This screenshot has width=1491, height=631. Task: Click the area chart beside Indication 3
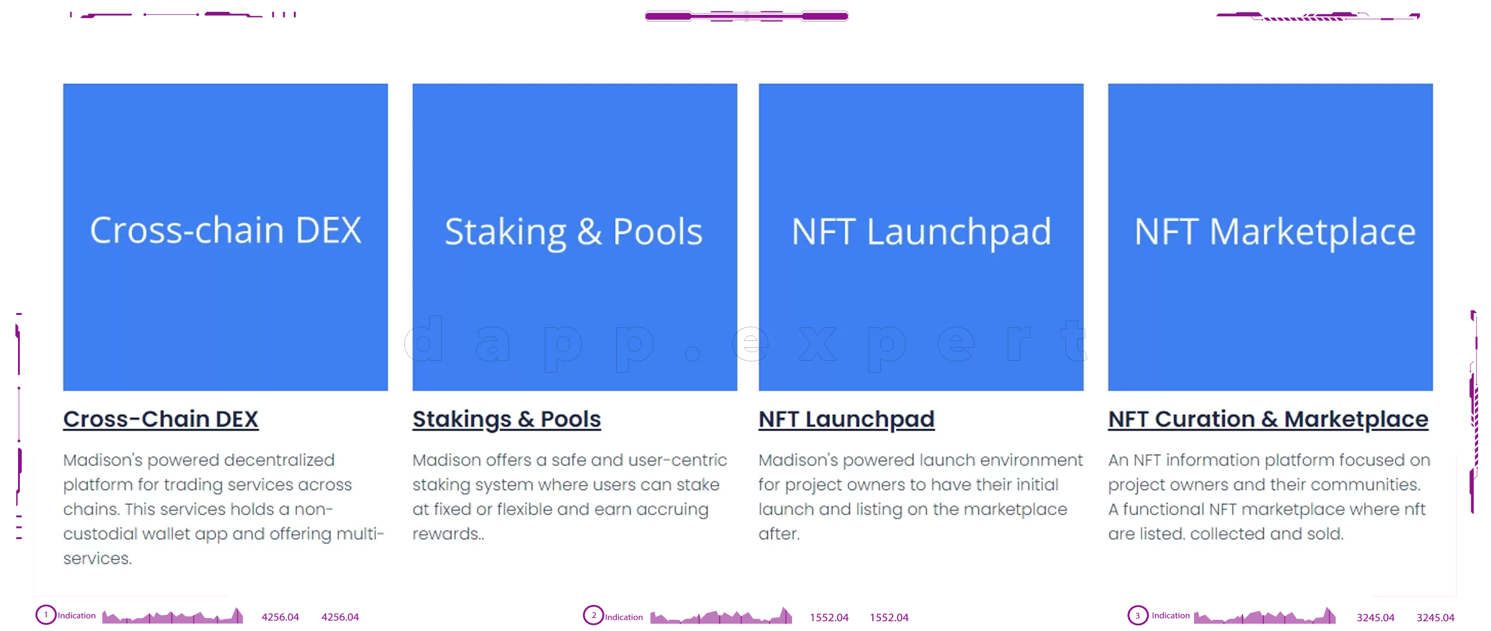tap(1265, 615)
